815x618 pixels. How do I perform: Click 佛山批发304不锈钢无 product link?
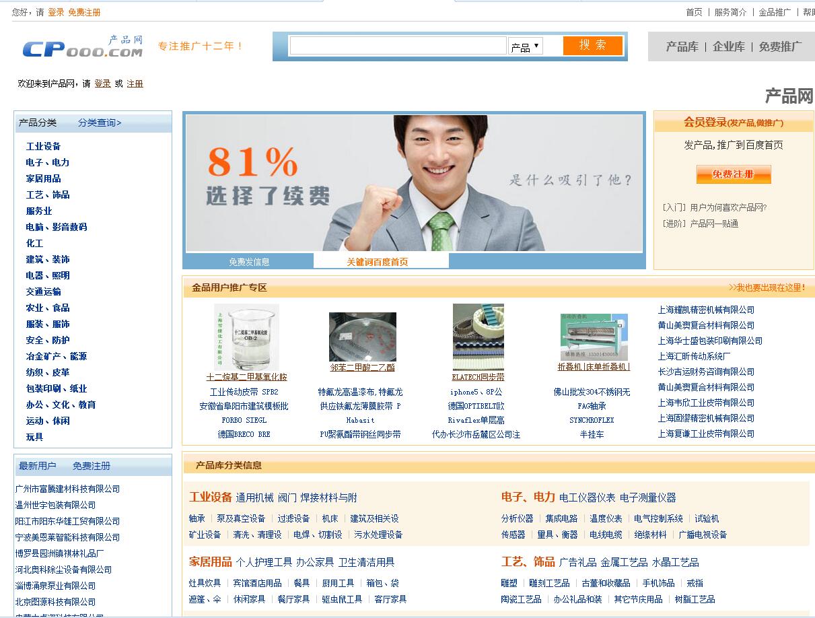pos(592,392)
